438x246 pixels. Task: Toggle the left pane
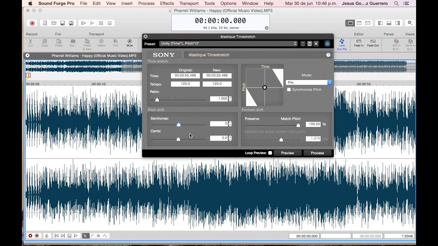380,23
